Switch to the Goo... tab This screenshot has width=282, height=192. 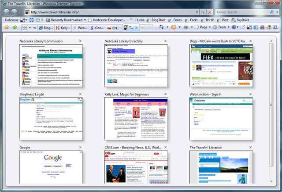tap(97, 28)
